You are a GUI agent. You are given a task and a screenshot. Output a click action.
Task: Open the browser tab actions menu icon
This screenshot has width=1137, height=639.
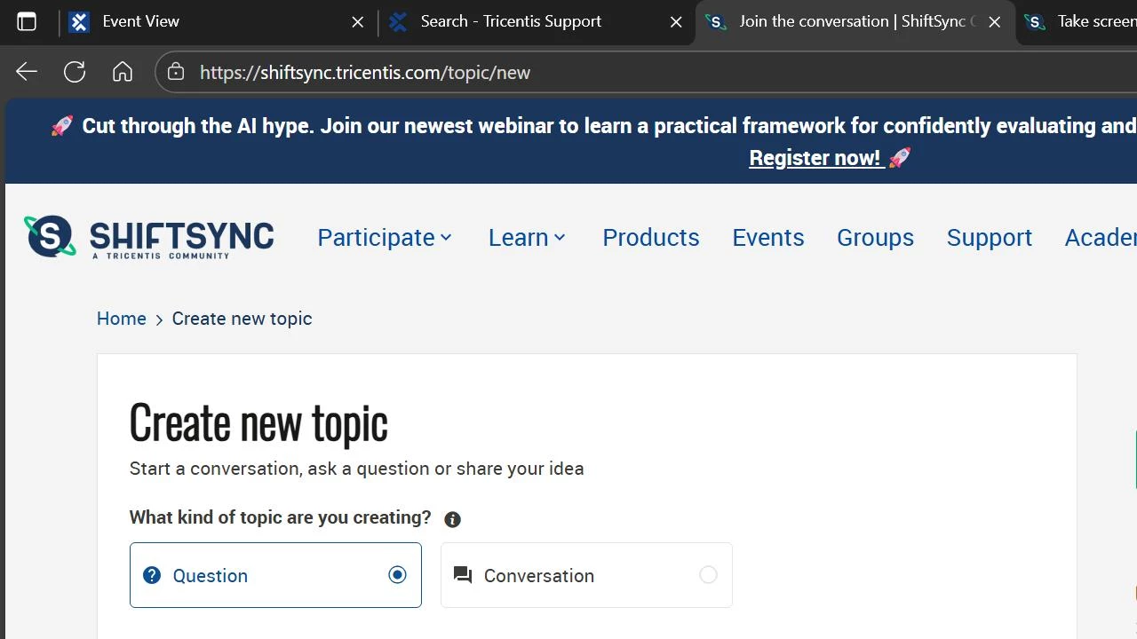point(27,22)
